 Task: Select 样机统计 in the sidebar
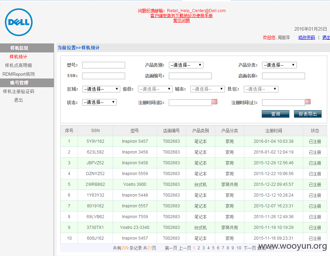point(18,57)
